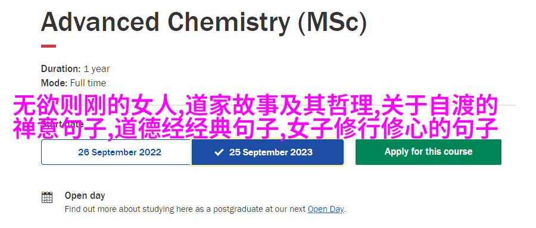The image size is (536, 228).
Task: Click second line of pink Chinese overlay text
Action: pyautogui.click(x=255, y=128)
